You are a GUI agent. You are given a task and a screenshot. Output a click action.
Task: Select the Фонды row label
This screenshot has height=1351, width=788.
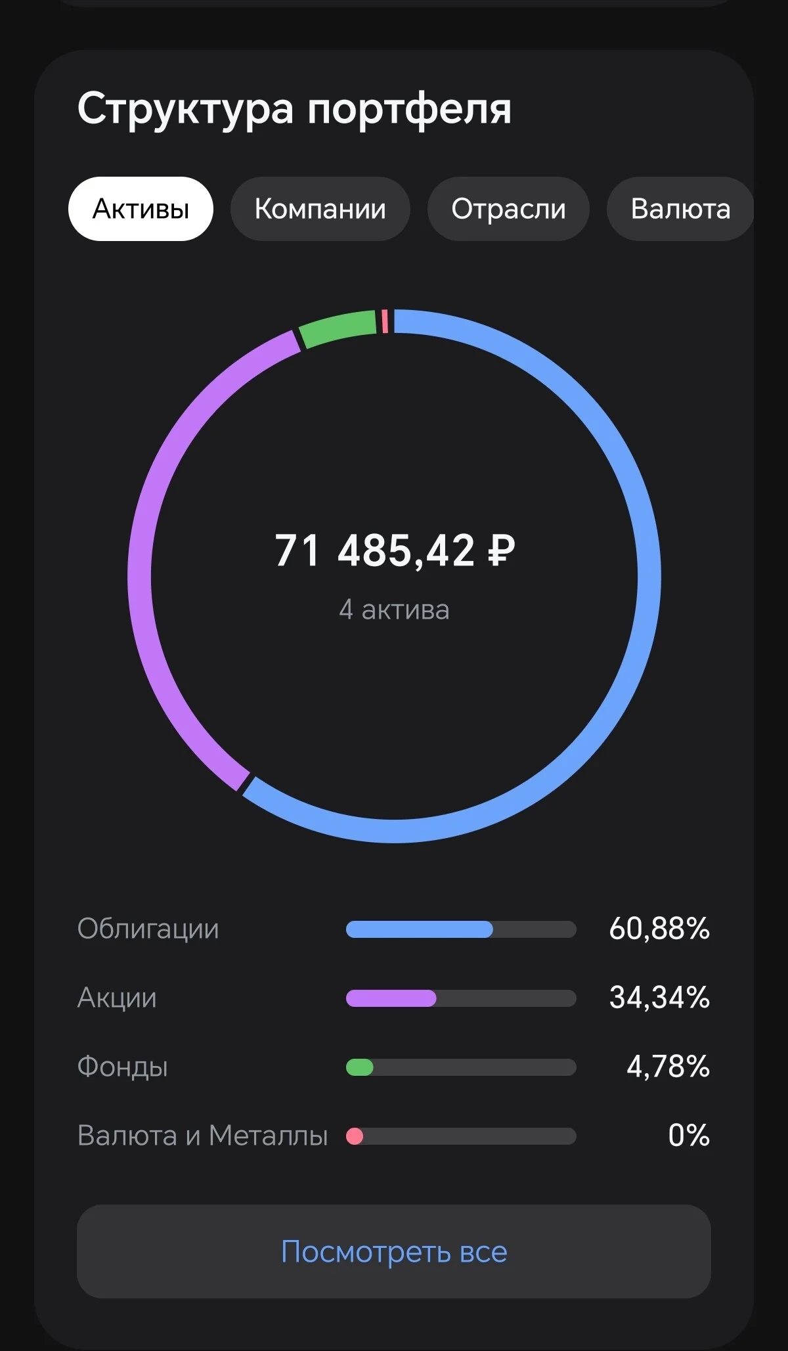[123, 1067]
